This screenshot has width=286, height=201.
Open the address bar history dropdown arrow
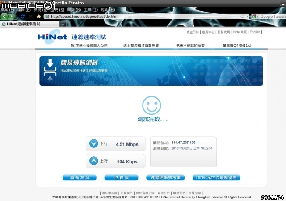(247, 17)
